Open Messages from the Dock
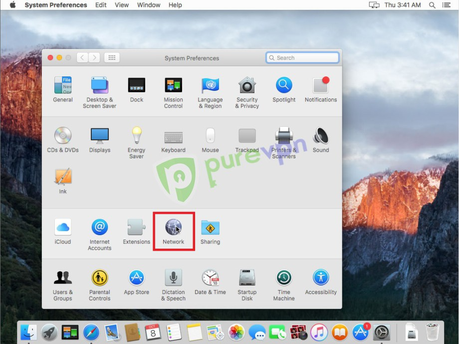The height and width of the screenshot is (344, 459). point(257,333)
